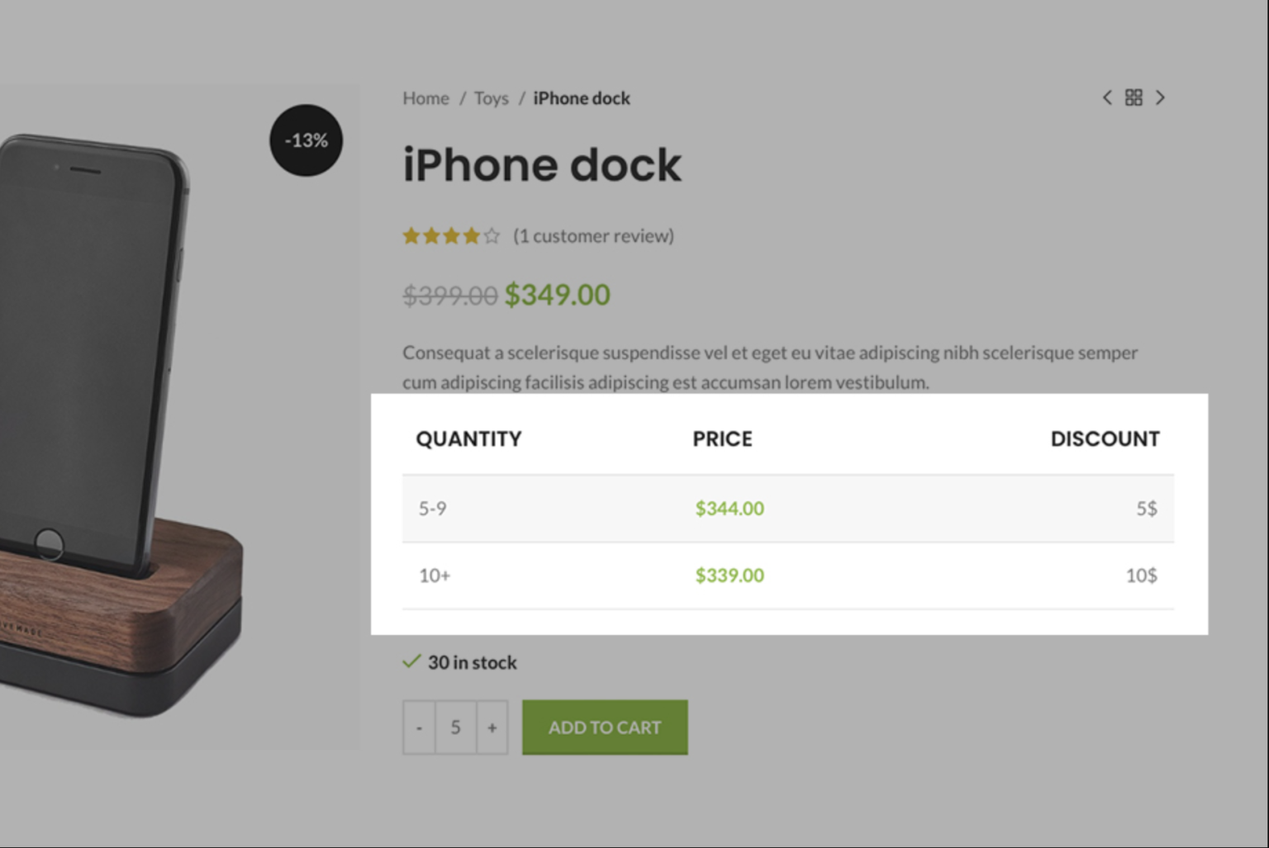The height and width of the screenshot is (848, 1269).
Task: Click the $339.00 tier price
Action: (x=730, y=576)
